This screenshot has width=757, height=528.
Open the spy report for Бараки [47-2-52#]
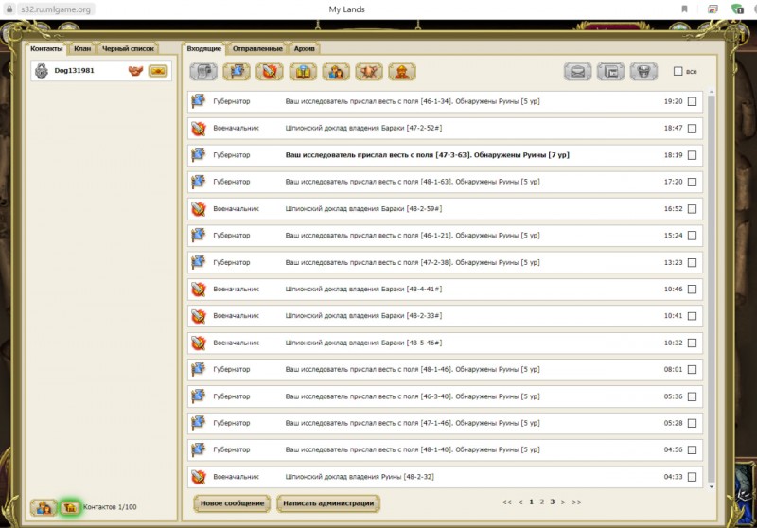click(x=445, y=129)
